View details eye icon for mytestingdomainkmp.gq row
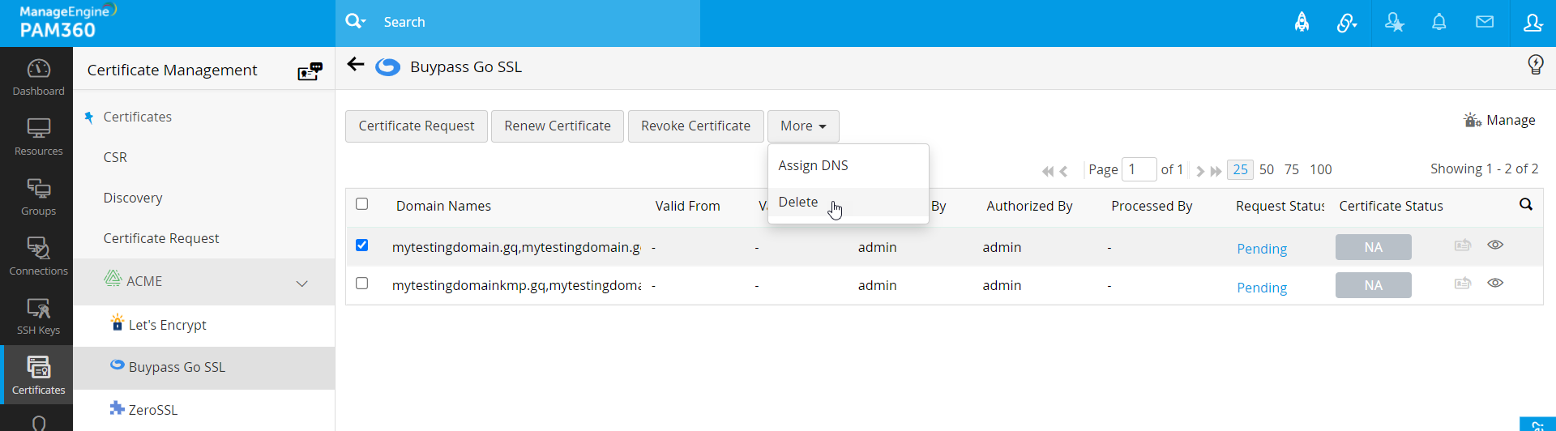The width and height of the screenshot is (1556, 431). 1495,283
